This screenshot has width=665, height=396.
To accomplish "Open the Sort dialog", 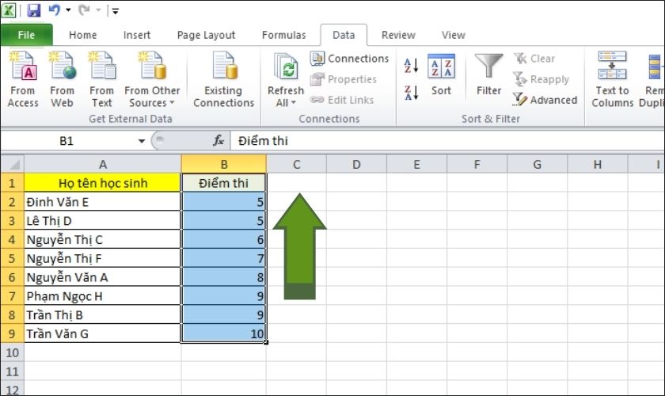I will point(441,74).
